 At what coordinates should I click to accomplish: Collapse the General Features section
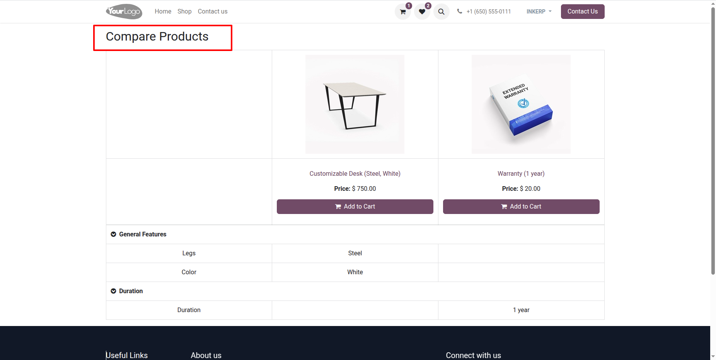click(x=113, y=234)
